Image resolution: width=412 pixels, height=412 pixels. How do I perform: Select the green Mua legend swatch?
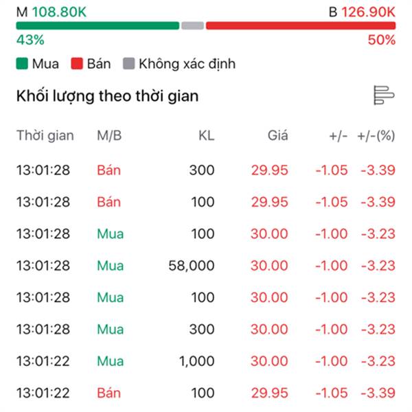tap(22, 64)
